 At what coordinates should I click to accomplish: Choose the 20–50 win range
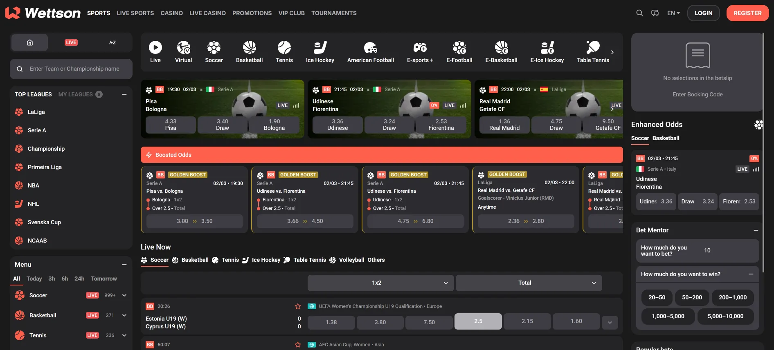[x=657, y=297]
